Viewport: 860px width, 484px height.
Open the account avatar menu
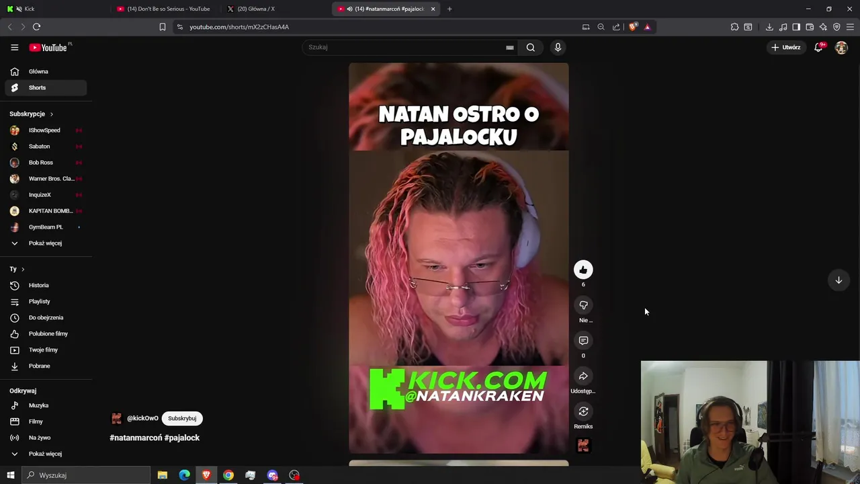[841, 48]
